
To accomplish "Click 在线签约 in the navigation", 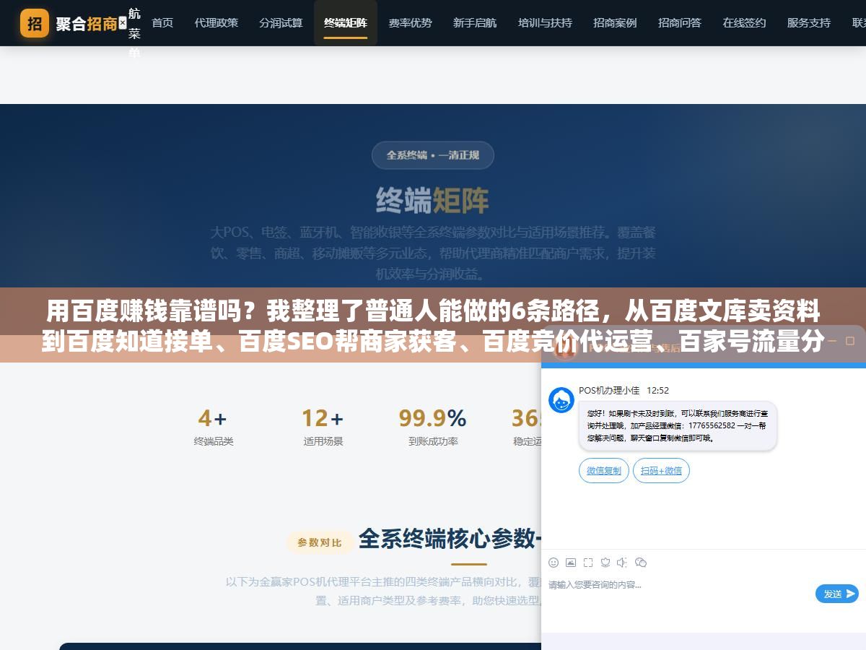I will click(744, 23).
